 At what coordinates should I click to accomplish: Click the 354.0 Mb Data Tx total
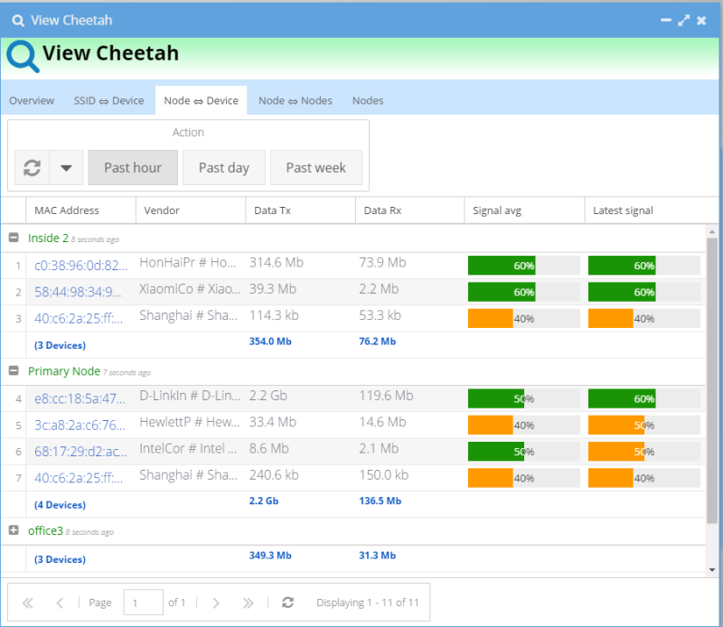[270, 342]
